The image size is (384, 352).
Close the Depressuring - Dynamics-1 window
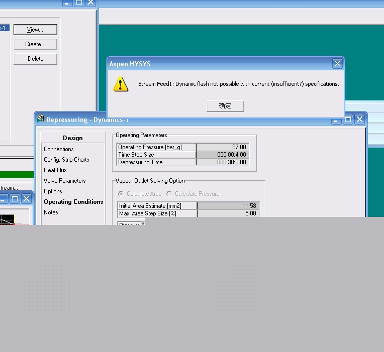pyautogui.click(x=359, y=120)
